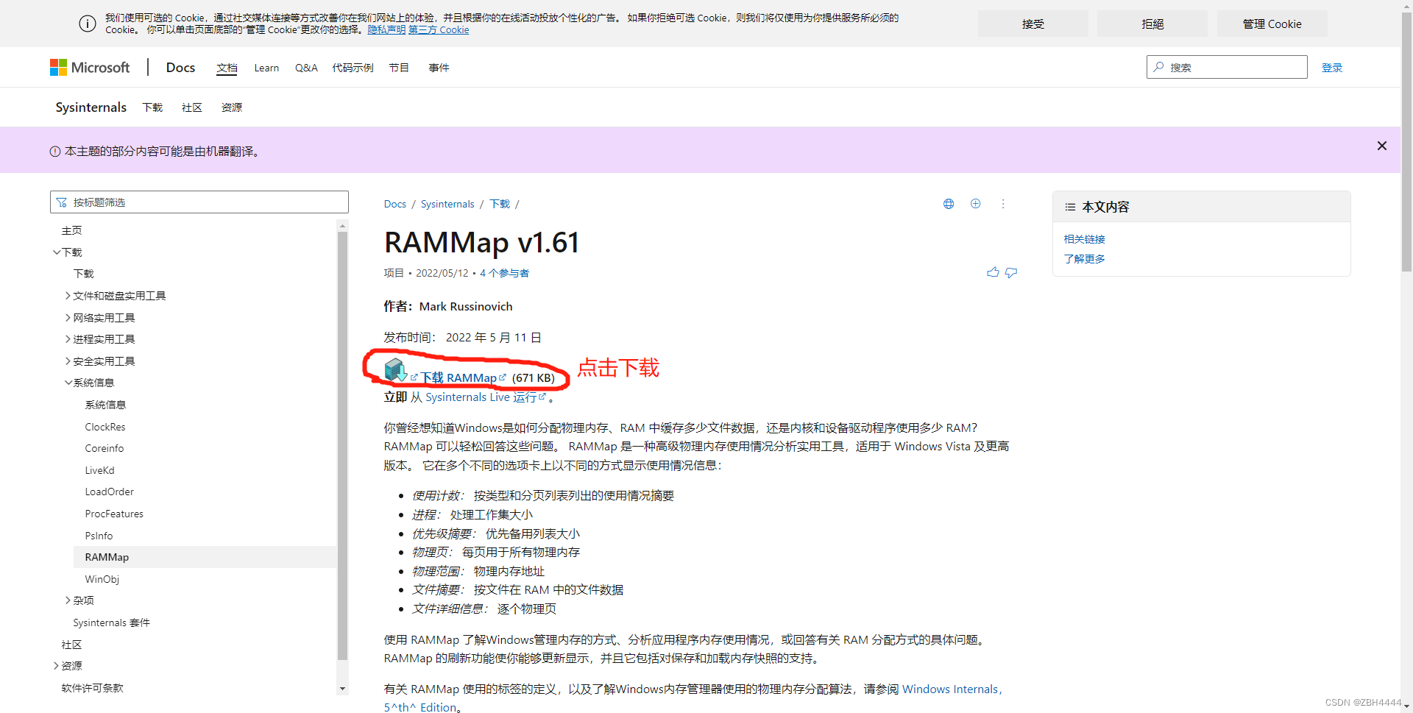Switch to the 社区 tab
1413x713 pixels.
pyautogui.click(x=191, y=107)
